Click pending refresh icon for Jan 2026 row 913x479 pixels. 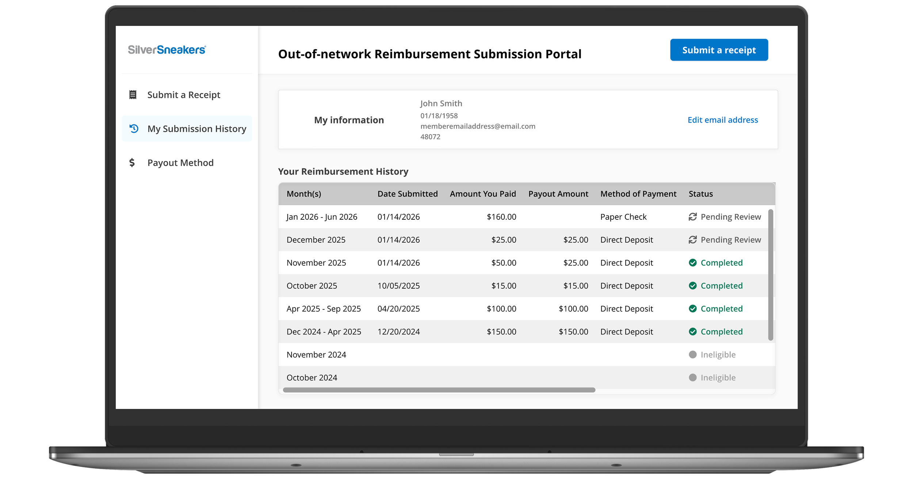(x=692, y=217)
